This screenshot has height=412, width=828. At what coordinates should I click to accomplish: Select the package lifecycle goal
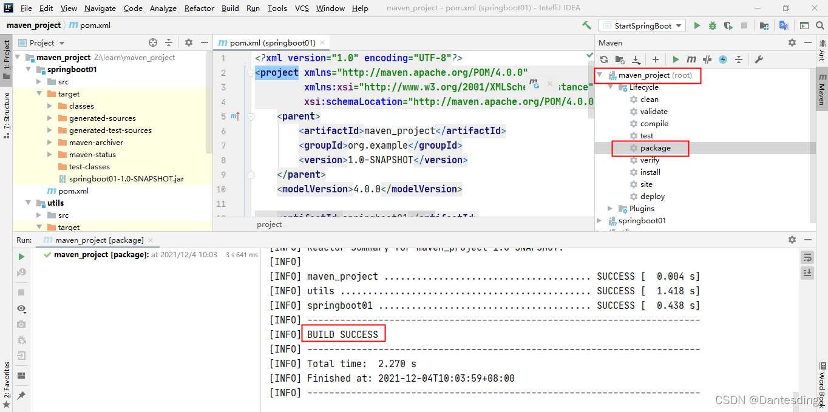coord(655,148)
